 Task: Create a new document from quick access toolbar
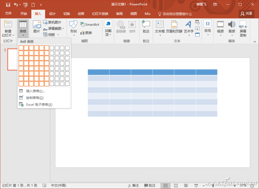coord(33,5)
